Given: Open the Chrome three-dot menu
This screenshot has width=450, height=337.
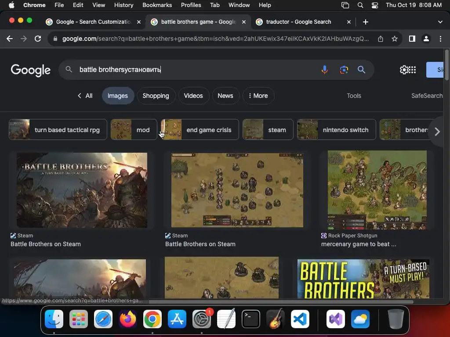Looking at the screenshot, I should pyautogui.click(x=440, y=39).
